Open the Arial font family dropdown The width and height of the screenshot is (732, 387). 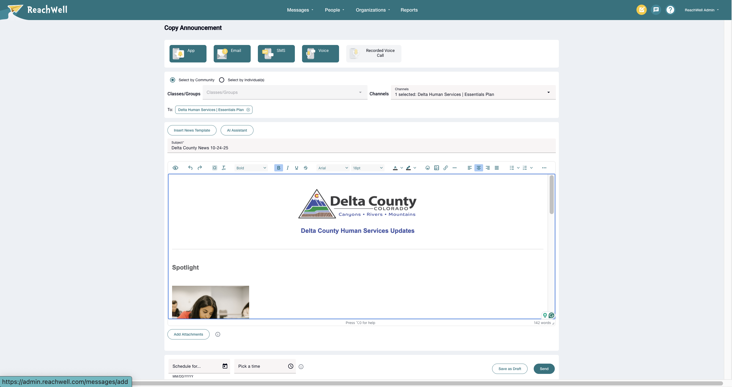[x=333, y=168]
